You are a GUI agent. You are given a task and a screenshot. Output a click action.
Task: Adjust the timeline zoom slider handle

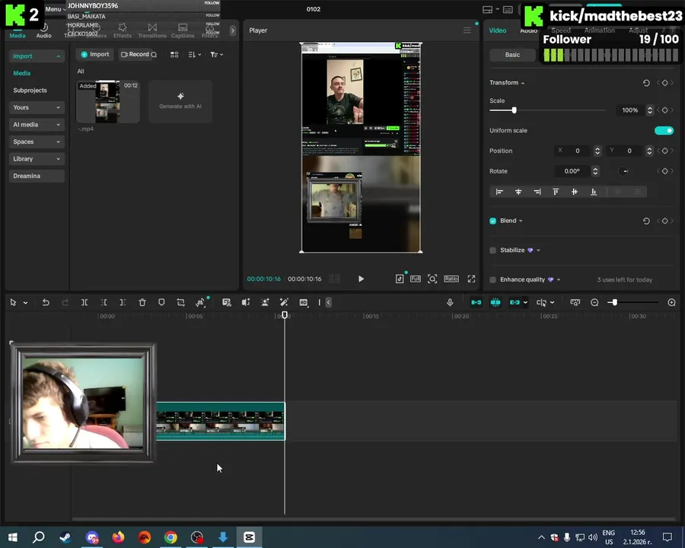tap(615, 302)
